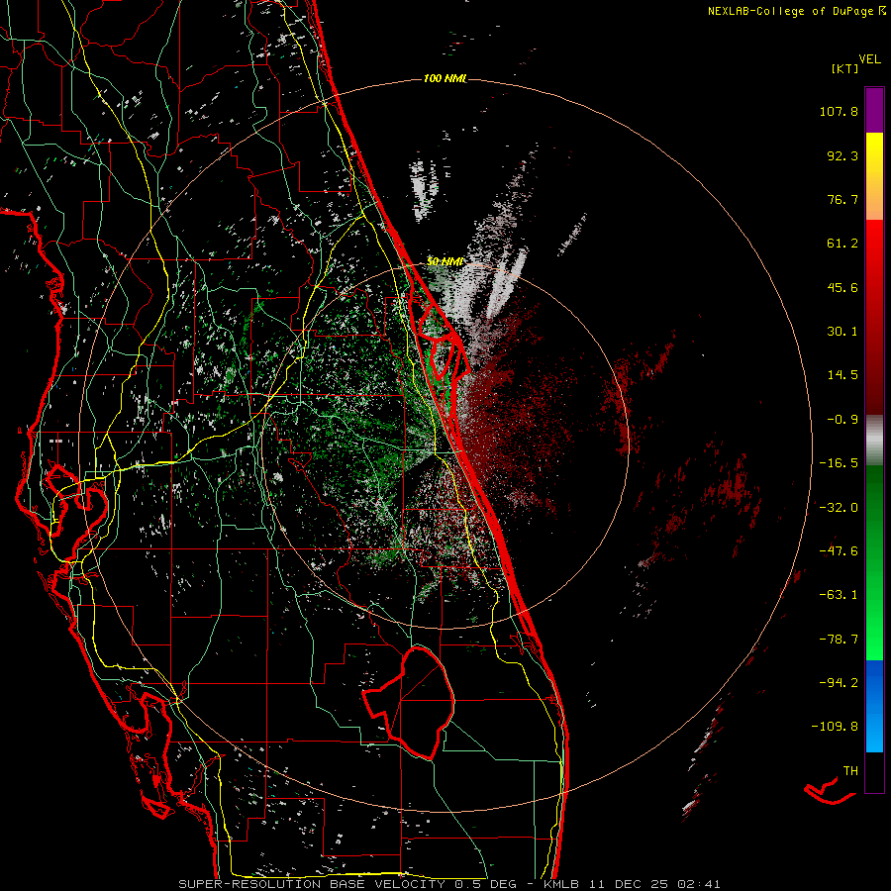891x891 pixels.
Task: Click the 14.5 velocity scale value
Action: 842,375
